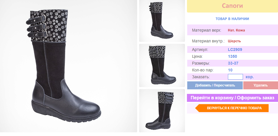Click the ТОВАР В НАЛИЧИИ status text

pyautogui.click(x=232, y=19)
